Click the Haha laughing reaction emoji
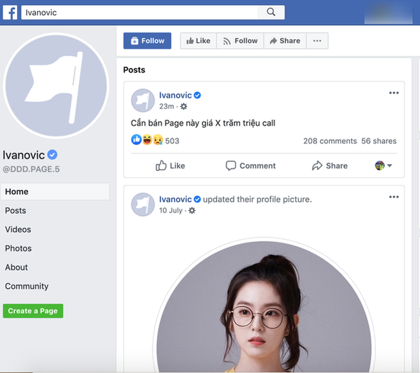This screenshot has height=373, width=420. tap(147, 139)
